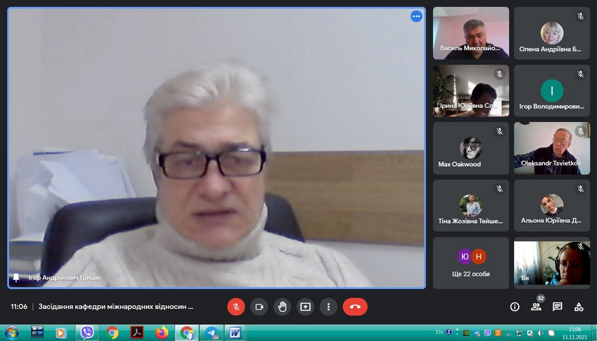The height and width of the screenshot is (341, 597).
Task: Select the Oleksandr Tsvietkov video tile
Action: (552, 149)
